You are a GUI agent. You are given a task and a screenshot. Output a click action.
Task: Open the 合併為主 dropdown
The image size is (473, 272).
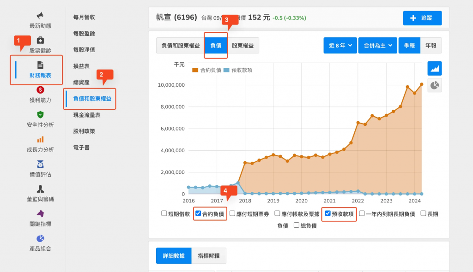(377, 46)
